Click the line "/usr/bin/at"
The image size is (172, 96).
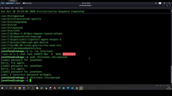9,25
